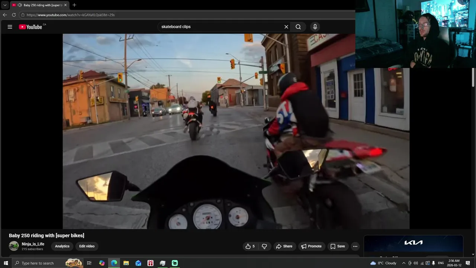Expand the tab search dropdown arrow
Viewport: 476px width, 268px height.
coord(5,5)
